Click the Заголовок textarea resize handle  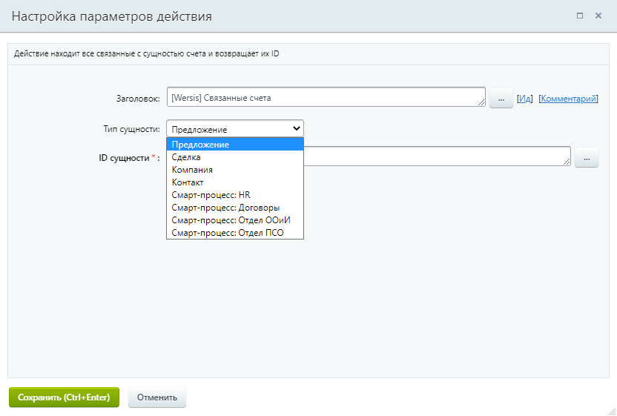(x=481, y=103)
